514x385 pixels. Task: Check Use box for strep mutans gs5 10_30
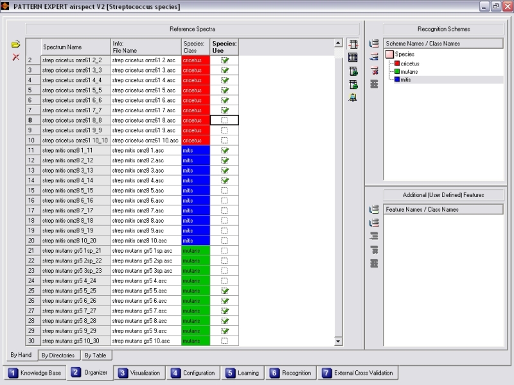[x=224, y=341]
